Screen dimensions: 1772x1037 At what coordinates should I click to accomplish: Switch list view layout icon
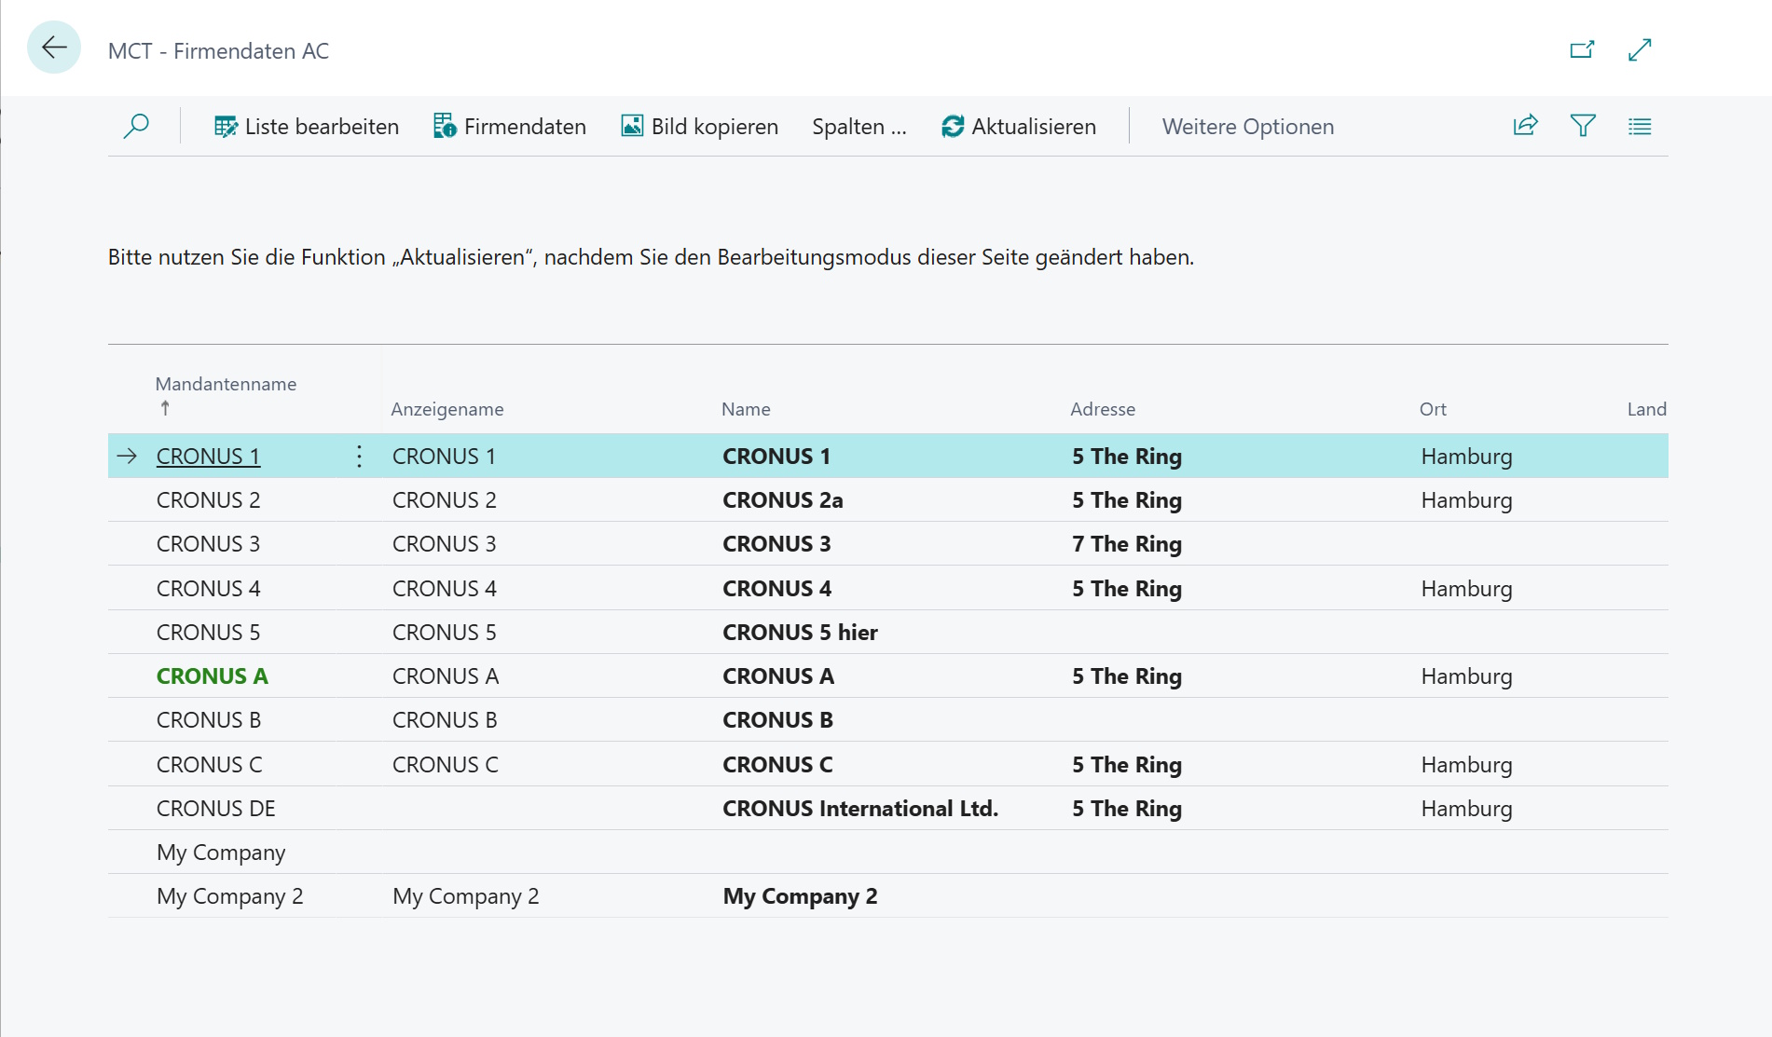tap(1640, 126)
